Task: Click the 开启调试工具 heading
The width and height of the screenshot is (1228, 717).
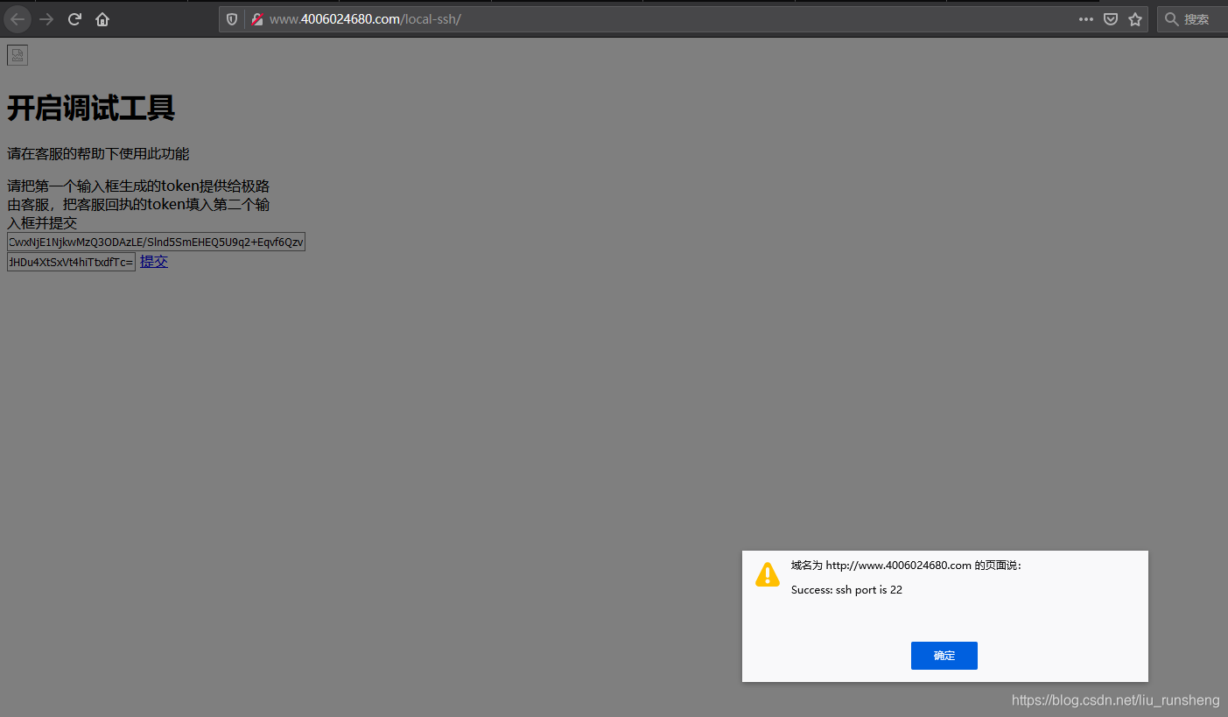Action: click(91, 108)
